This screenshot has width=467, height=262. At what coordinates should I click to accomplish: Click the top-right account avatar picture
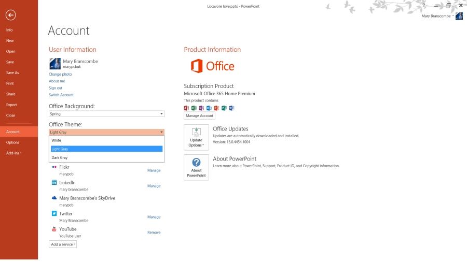(459, 16)
